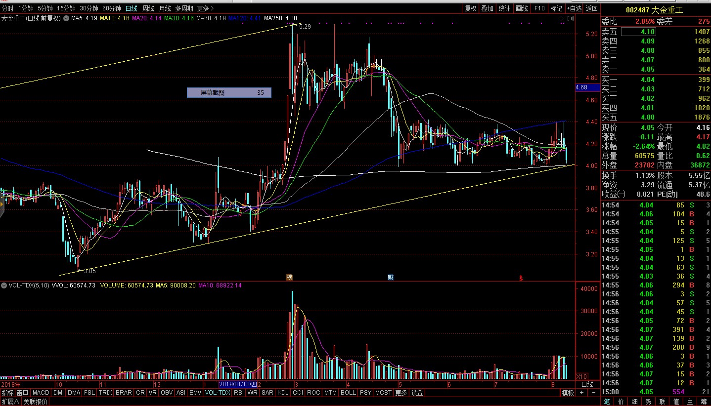Switch to 30分钟 period
The height and width of the screenshot is (406, 711).
tap(89, 8)
